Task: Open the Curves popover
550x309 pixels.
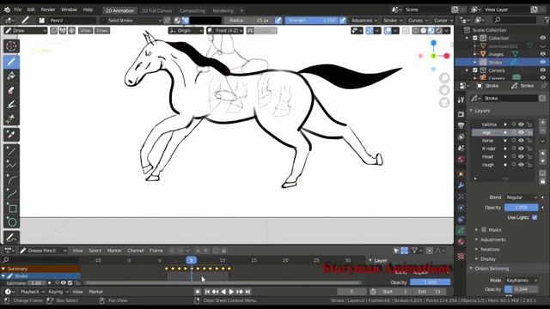Action: click(419, 21)
